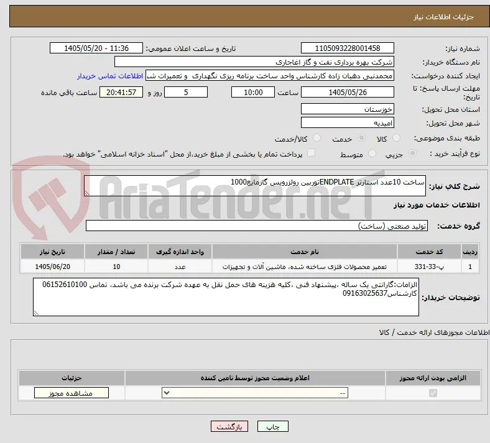Click the quantity cell 10

[116, 267]
